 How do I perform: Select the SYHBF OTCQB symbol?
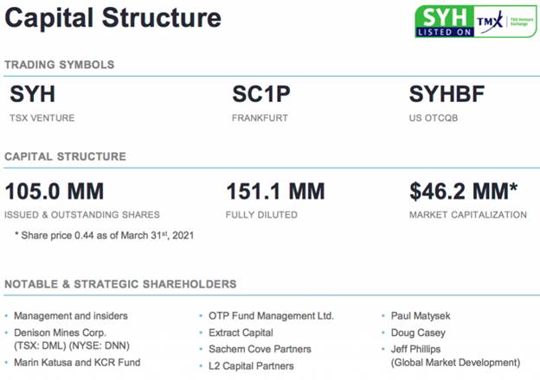tap(447, 94)
